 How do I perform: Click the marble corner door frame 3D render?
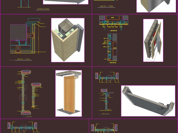[68, 40]
